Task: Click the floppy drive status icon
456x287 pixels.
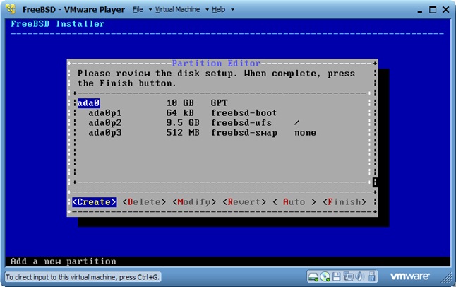Action: [x=337, y=276]
